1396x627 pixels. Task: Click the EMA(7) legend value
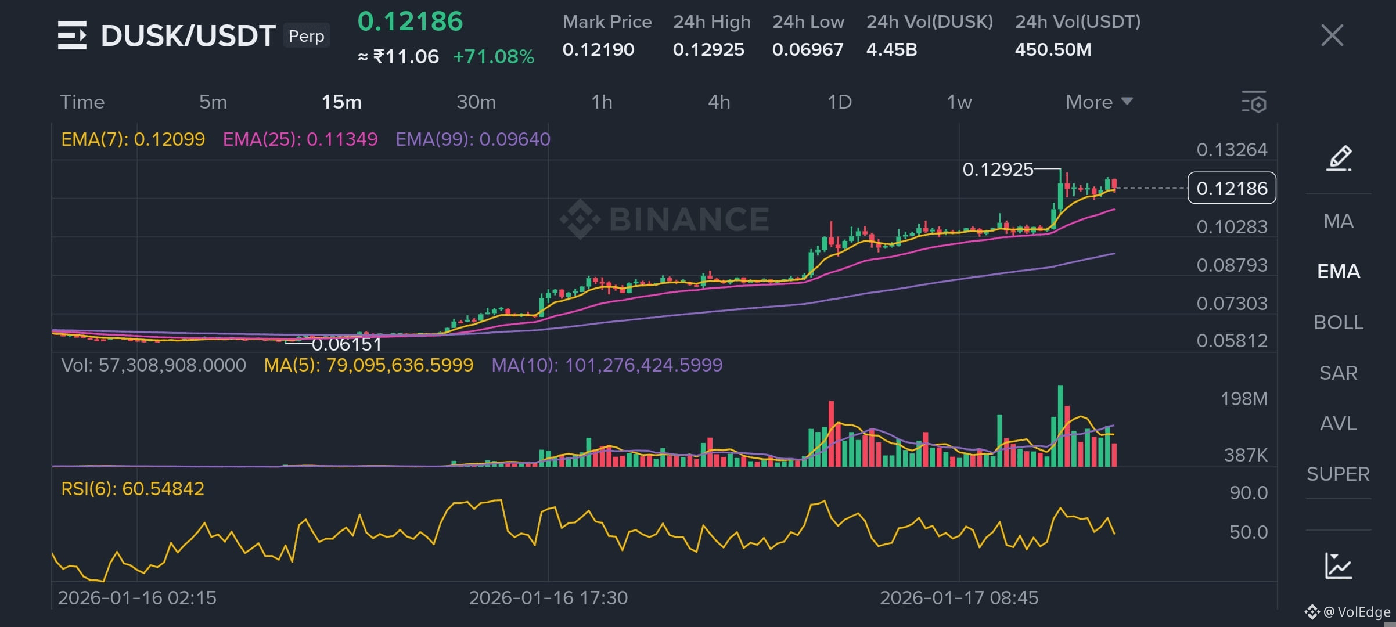[133, 139]
